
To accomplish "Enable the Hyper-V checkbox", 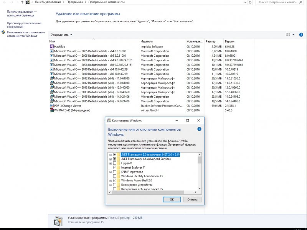I will click(x=115, y=163).
